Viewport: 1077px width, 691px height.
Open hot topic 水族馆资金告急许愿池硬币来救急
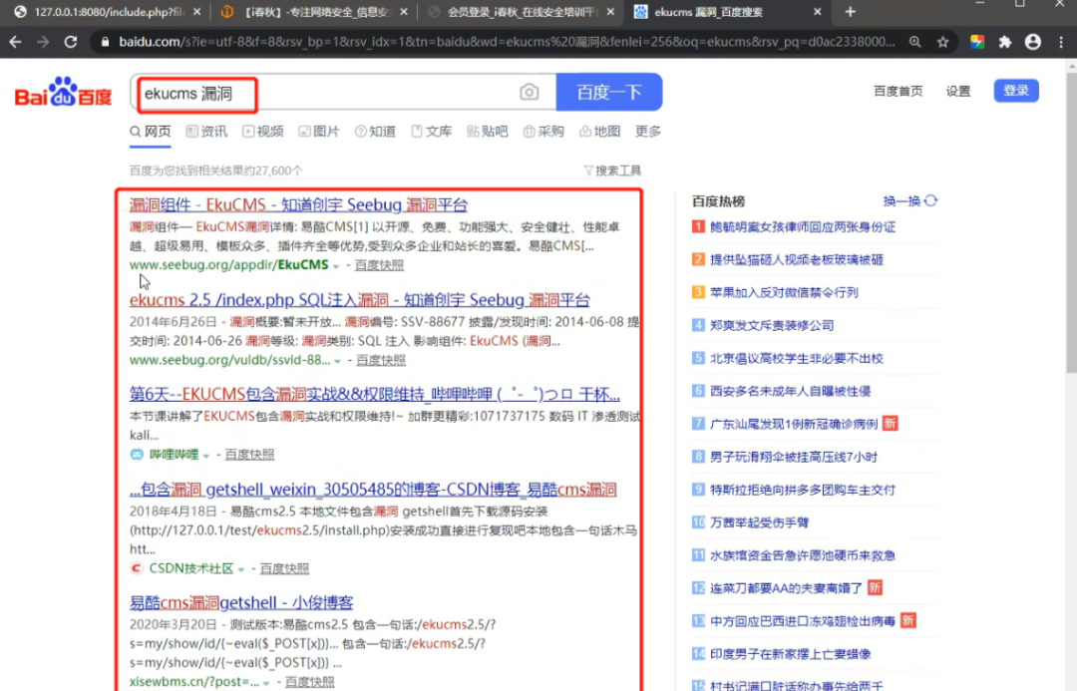pyautogui.click(x=802, y=555)
